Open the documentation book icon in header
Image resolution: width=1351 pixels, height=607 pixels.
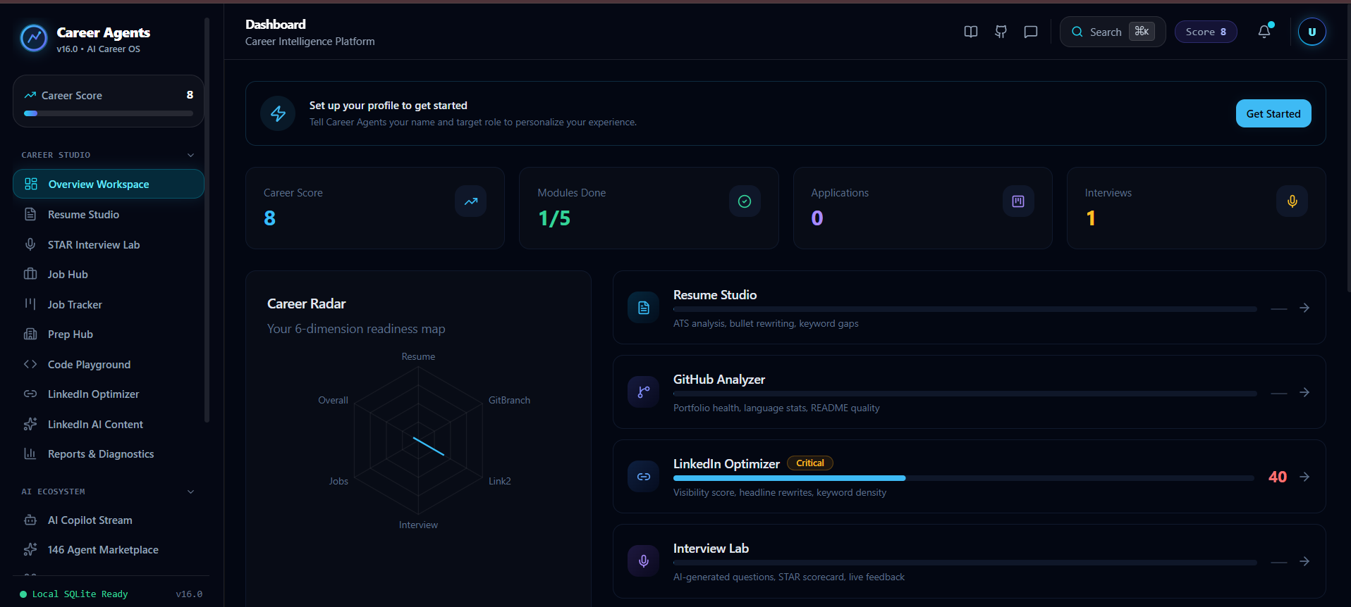tap(971, 32)
